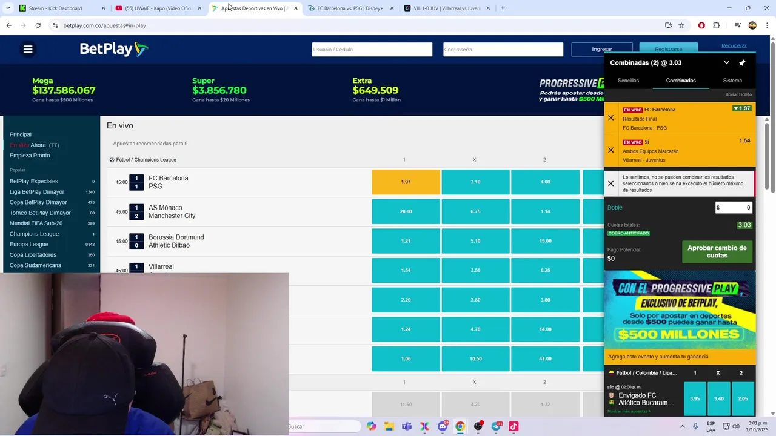Screen dimensions: 776x436
Task: Switch to the Villarreal vs Juventus tab
Action: click(446, 8)
